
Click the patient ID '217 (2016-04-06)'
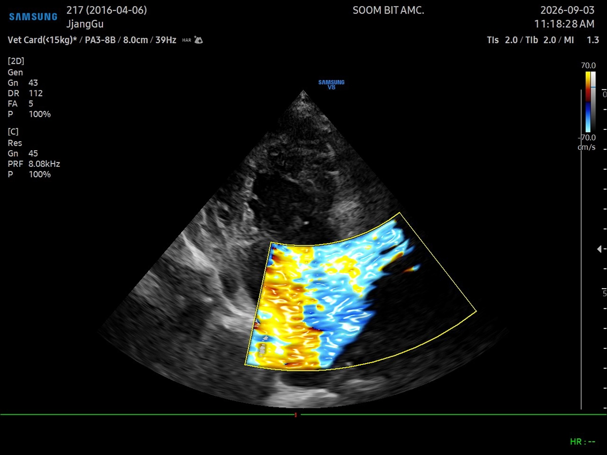(107, 11)
